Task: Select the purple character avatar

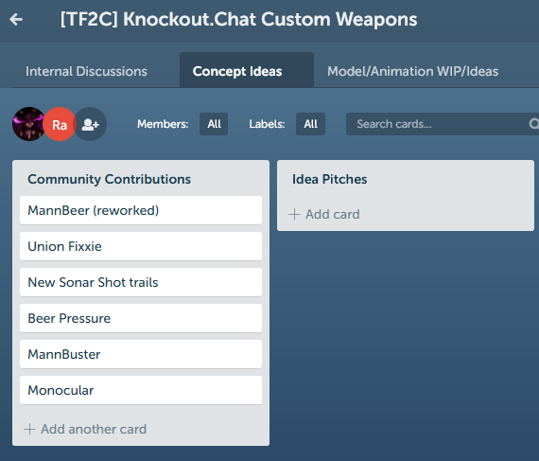Action: tap(28, 124)
